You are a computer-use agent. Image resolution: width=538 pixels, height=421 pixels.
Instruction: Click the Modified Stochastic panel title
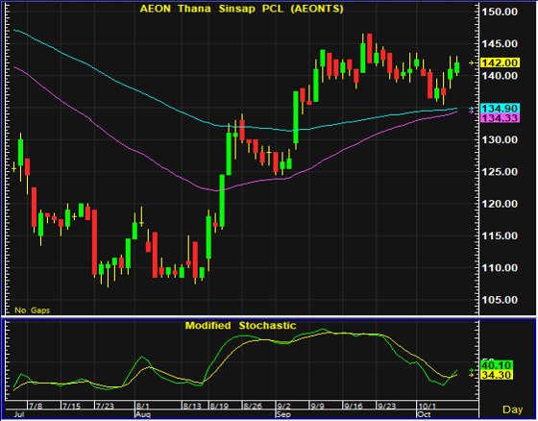tap(240, 325)
